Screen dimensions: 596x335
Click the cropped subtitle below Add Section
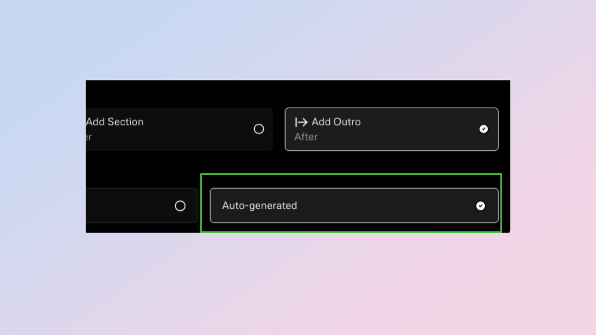click(x=88, y=137)
